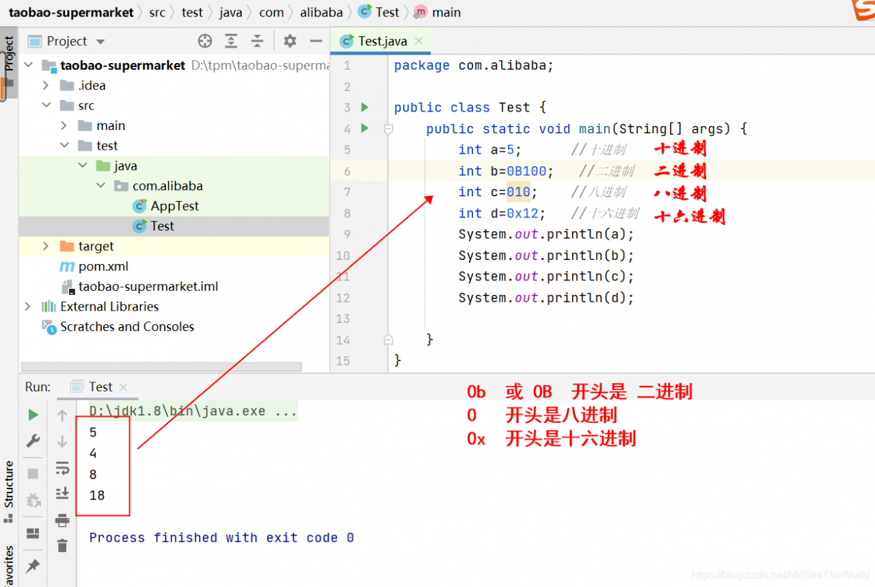Expand the target folder

point(46,246)
